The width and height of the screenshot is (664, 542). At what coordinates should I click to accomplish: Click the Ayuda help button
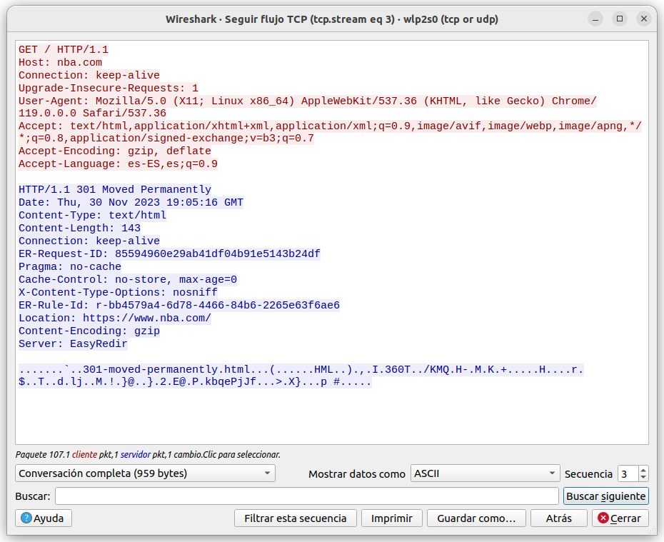(x=43, y=518)
